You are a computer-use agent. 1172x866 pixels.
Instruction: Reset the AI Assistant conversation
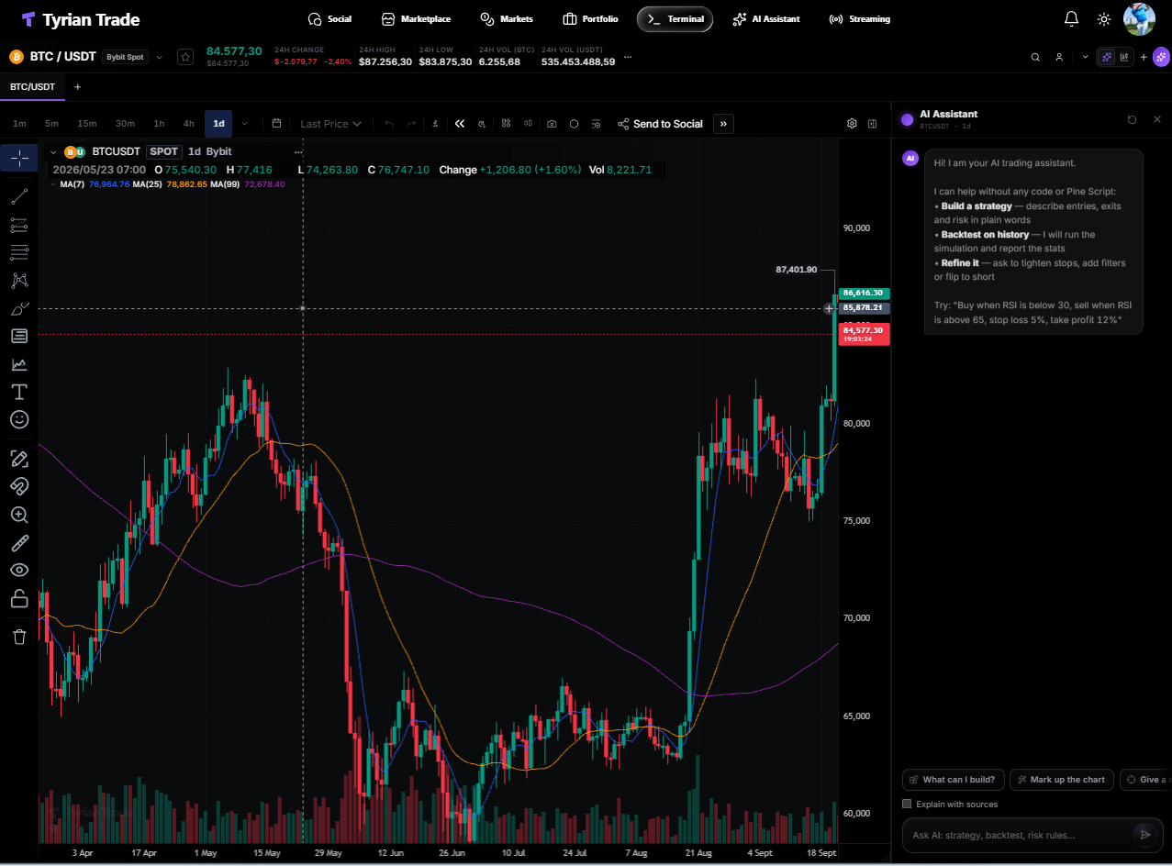click(x=1132, y=119)
